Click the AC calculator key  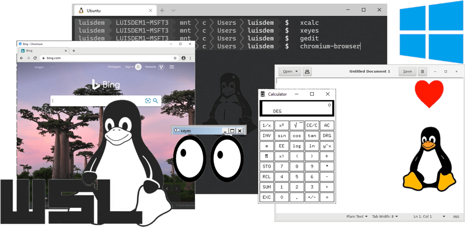point(327,125)
